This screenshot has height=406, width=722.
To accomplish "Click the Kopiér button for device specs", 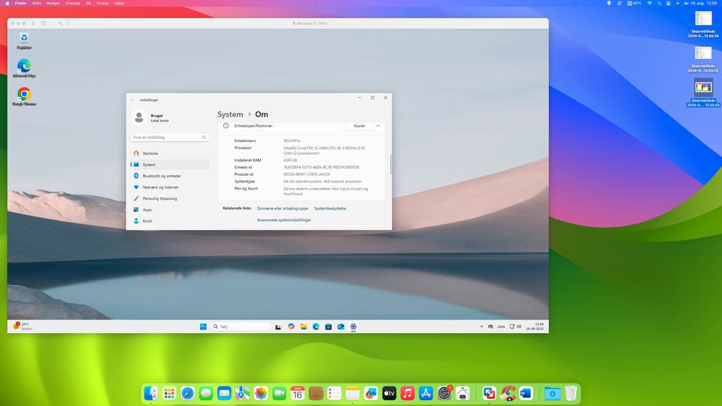I will (359, 126).
